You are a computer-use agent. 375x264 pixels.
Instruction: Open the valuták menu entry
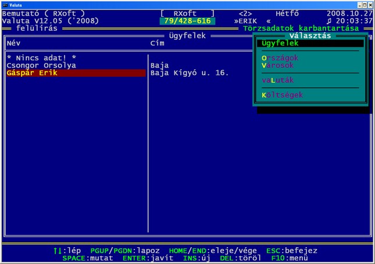pos(277,80)
